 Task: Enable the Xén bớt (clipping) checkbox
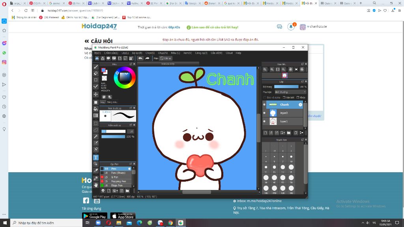click(x=284, y=97)
